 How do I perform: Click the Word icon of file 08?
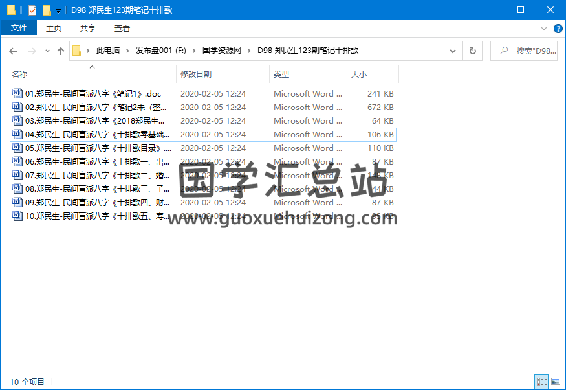pyautogui.click(x=17, y=189)
